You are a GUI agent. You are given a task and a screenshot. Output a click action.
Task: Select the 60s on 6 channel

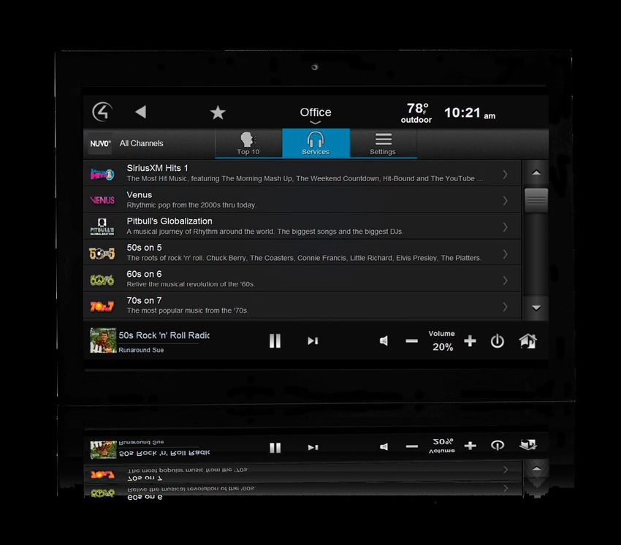[x=302, y=279]
